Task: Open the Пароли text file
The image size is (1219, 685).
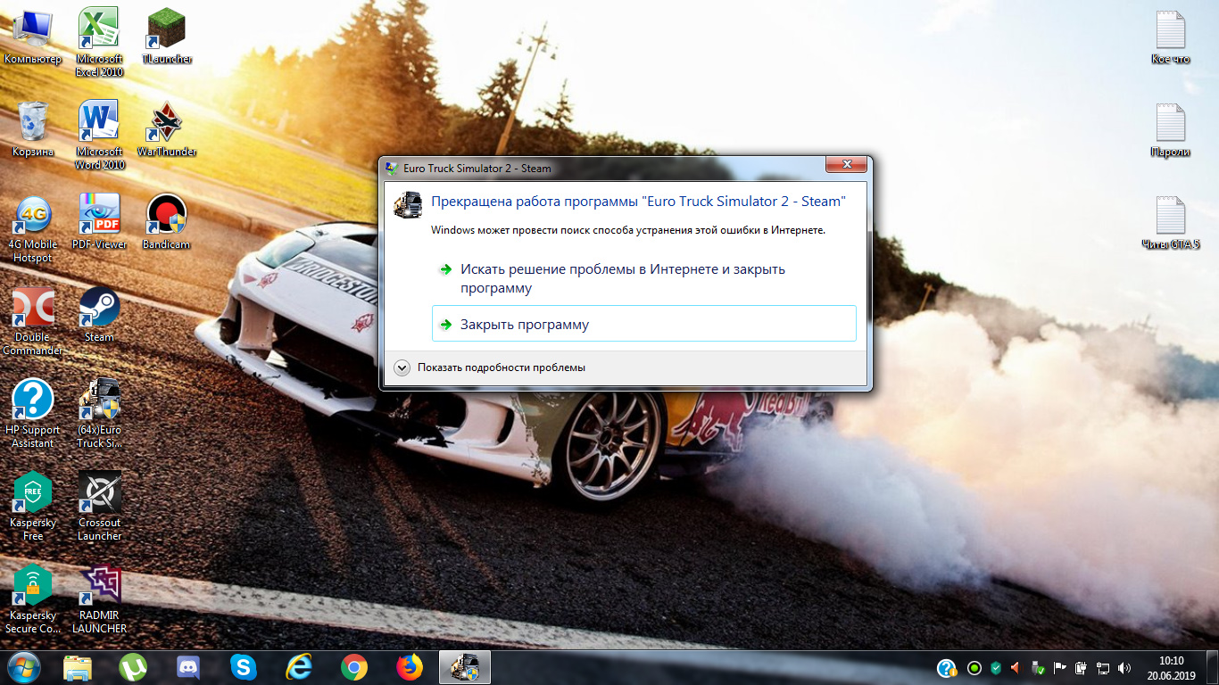Action: tap(1170, 129)
